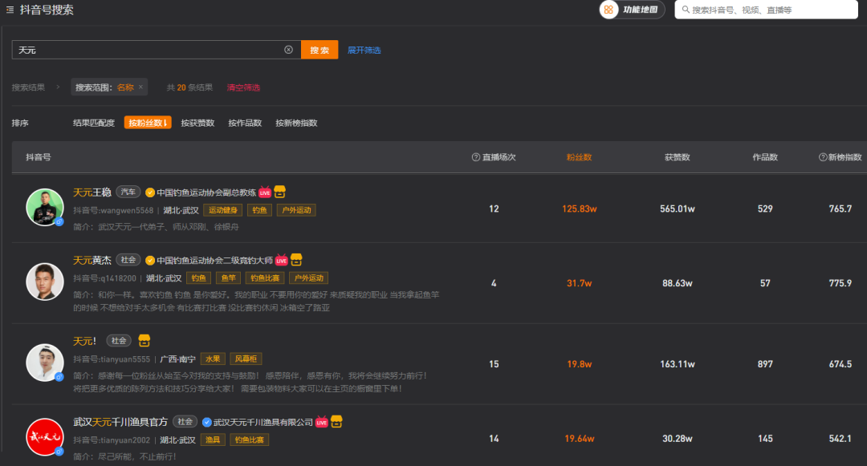Screen dimensions: 867x466
Task: Click the 社会 category tag on 天元!
Action: coord(118,341)
